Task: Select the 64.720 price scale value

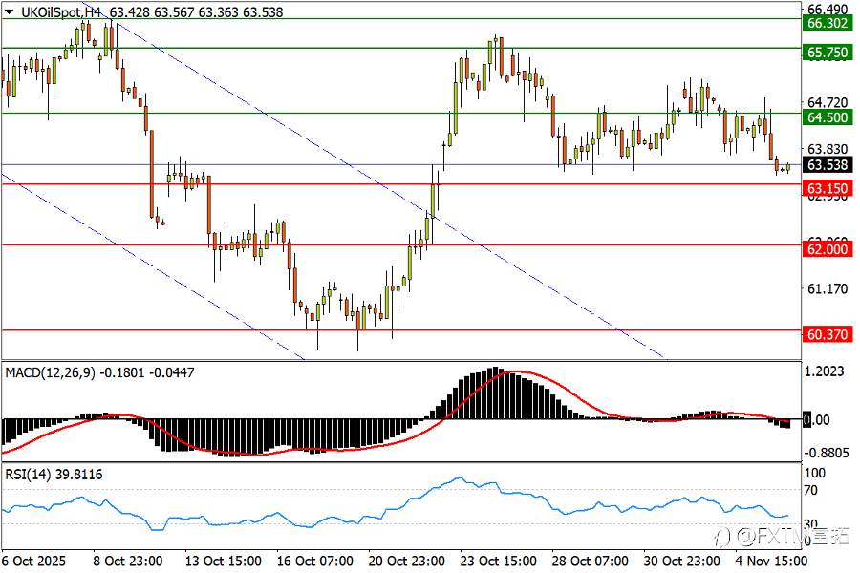Action: tap(828, 102)
